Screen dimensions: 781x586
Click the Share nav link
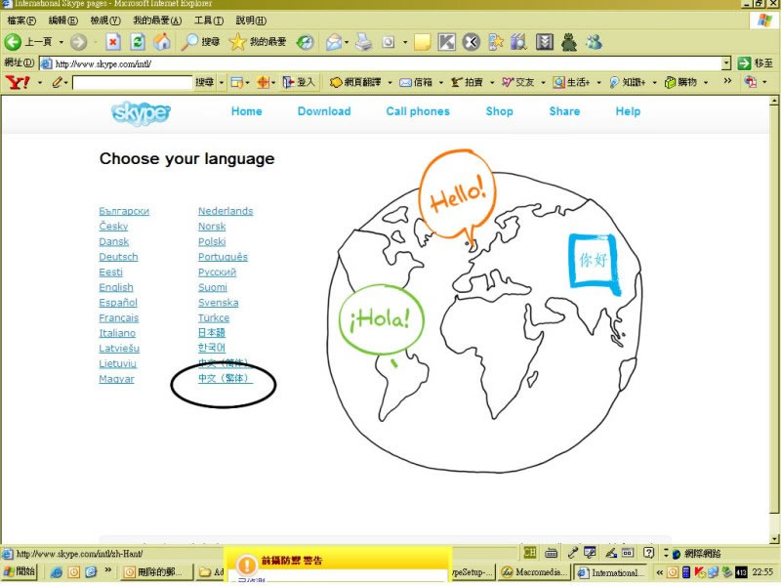[x=564, y=111]
